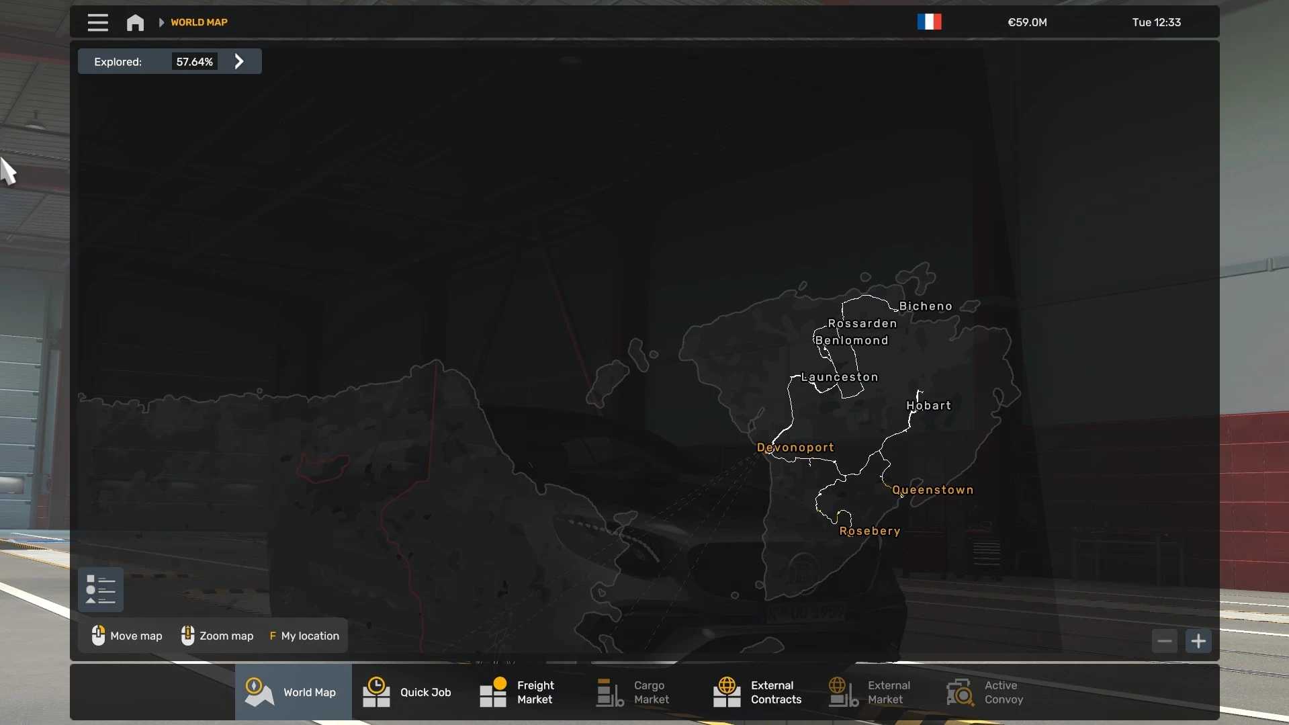Select Hobart city on the map
This screenshot has width=1289, height=725.
928,406
